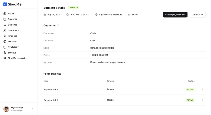Click the Eryl Ninalga account name
Image resolution: width=211 pixels, height=115 pixels.
pos(17,107)
